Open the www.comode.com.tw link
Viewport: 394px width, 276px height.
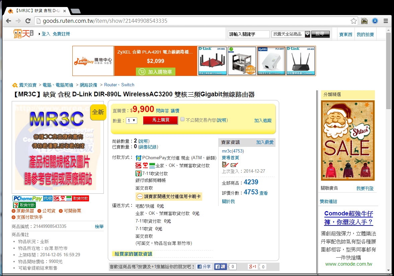coord(348,264)
